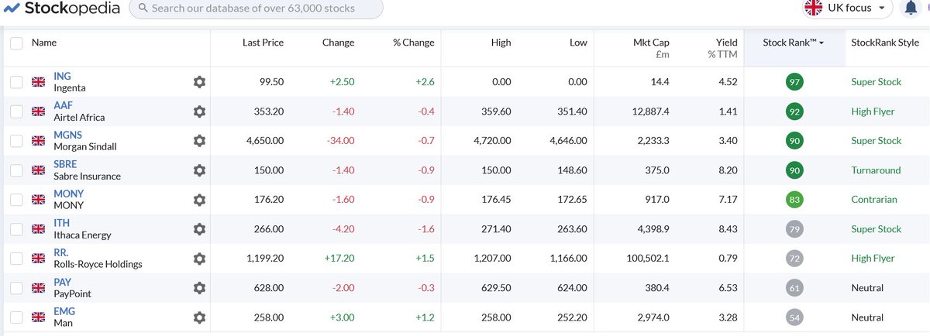930x336 pixels.
Task: Click Morgan Sindall last price 4,650.00
Action: pyautogui.click(x=265, y=141)
